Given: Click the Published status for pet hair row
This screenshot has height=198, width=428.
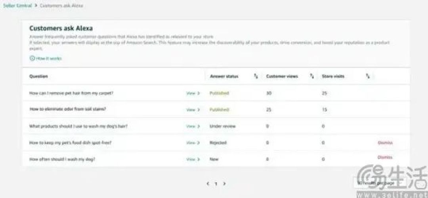Looking at the screenshot, I should click(219, 93).
